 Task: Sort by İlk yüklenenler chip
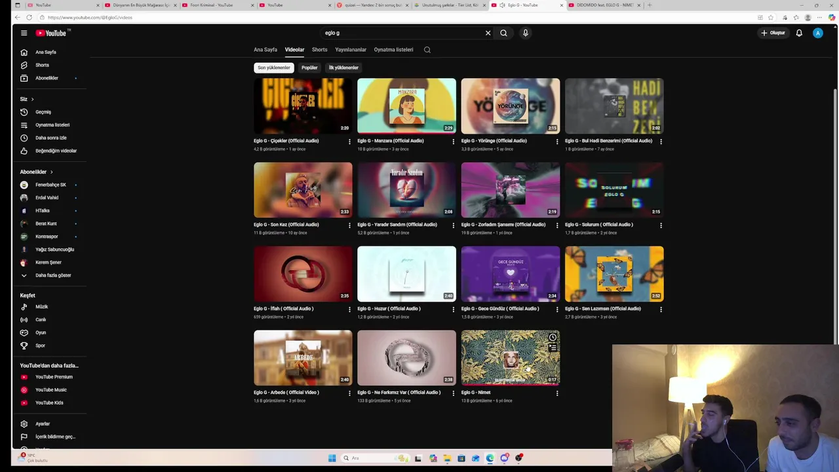pos(343,68)
